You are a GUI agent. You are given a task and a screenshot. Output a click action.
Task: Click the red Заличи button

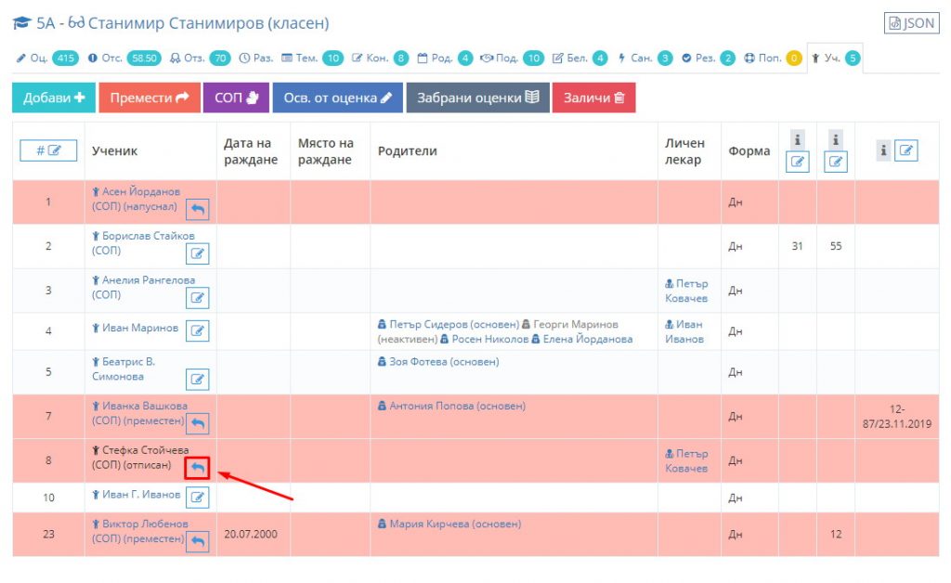click(593, 97)
